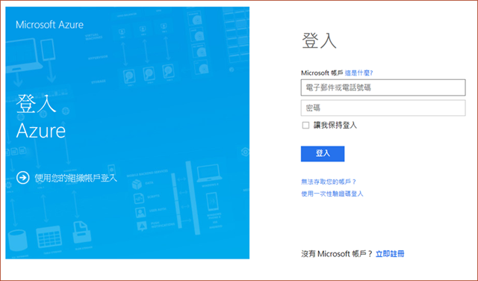Click the blob storage file icon
The width and height of the screenshot is (478, 281).
pos(81,232)
